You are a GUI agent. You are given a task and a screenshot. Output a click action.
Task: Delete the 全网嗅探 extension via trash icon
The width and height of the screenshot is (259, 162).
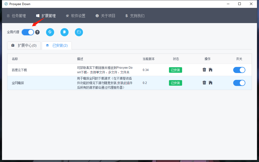coord(204,83)
